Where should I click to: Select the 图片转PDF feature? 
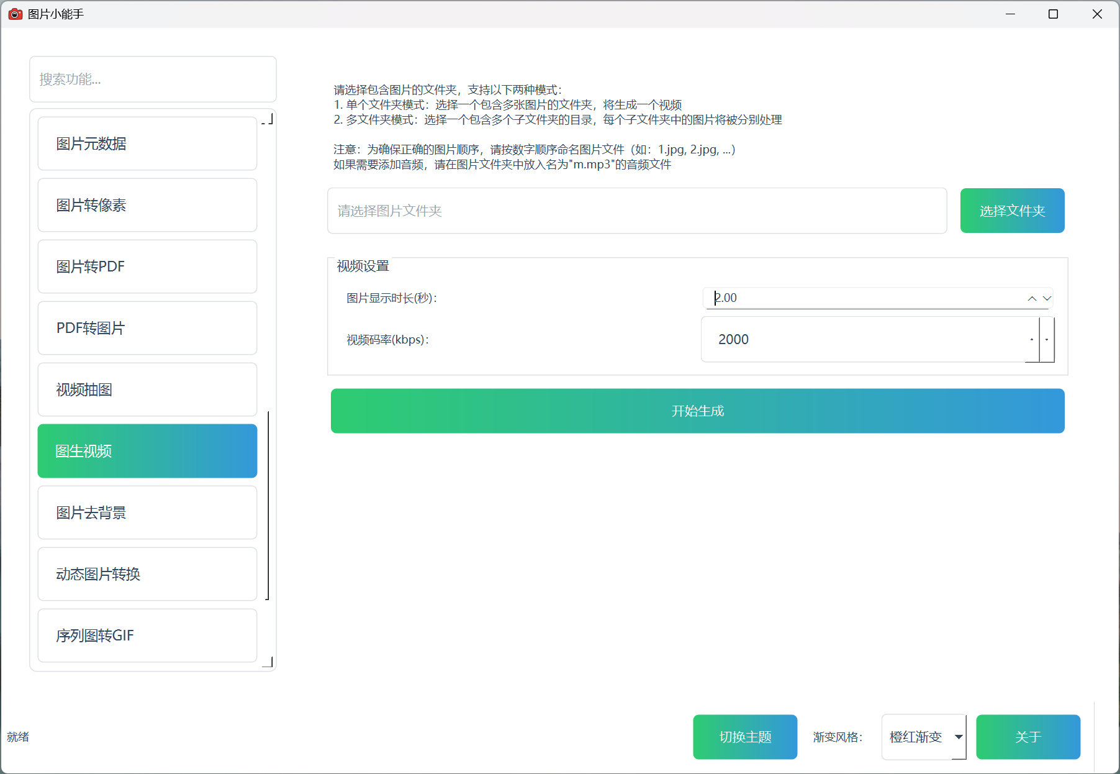(147, 266)
